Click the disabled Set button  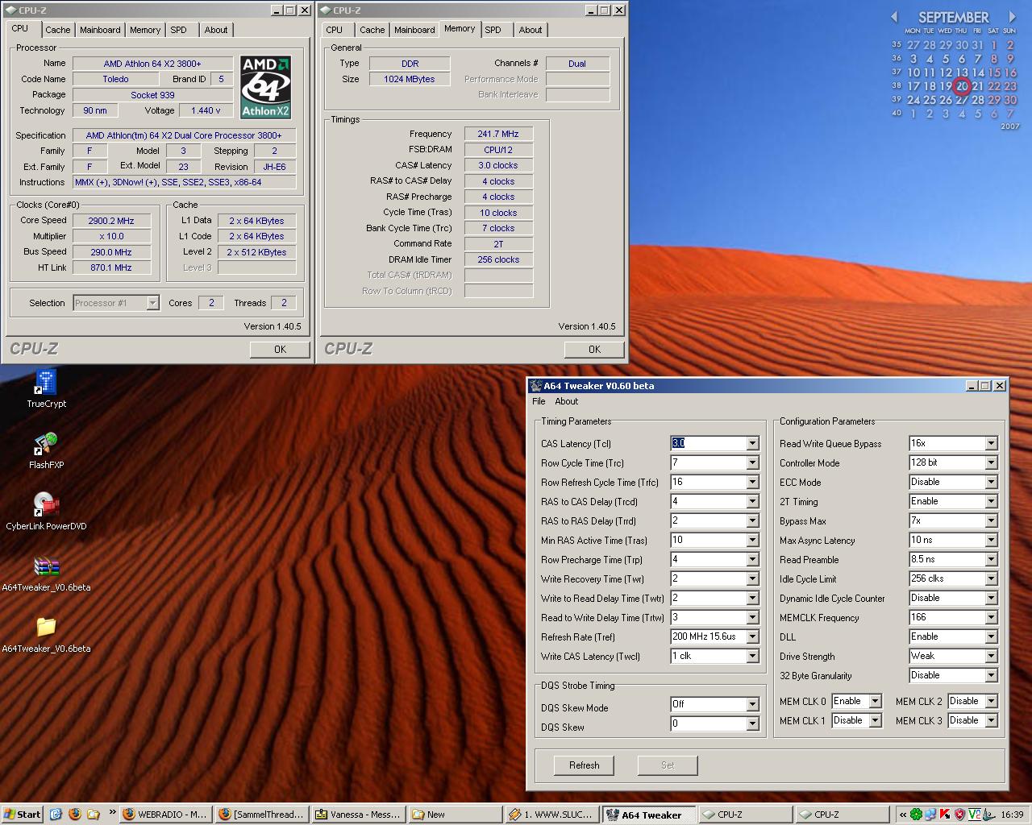(668, 765)
